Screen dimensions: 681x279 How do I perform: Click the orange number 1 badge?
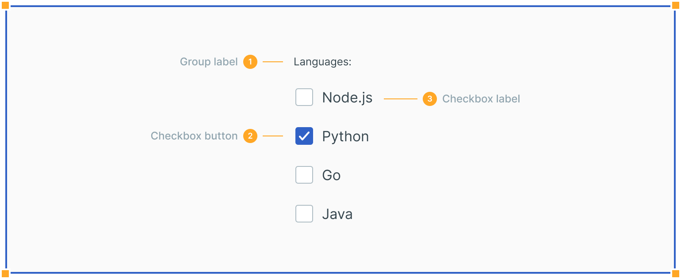pyautogui.click(x=250, y=62)
